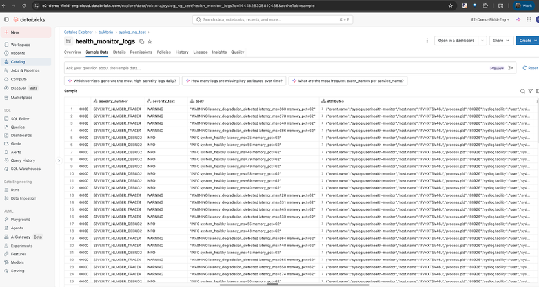
Task: Expand the Open in a dashboard arrow
Action: (482, 40)
